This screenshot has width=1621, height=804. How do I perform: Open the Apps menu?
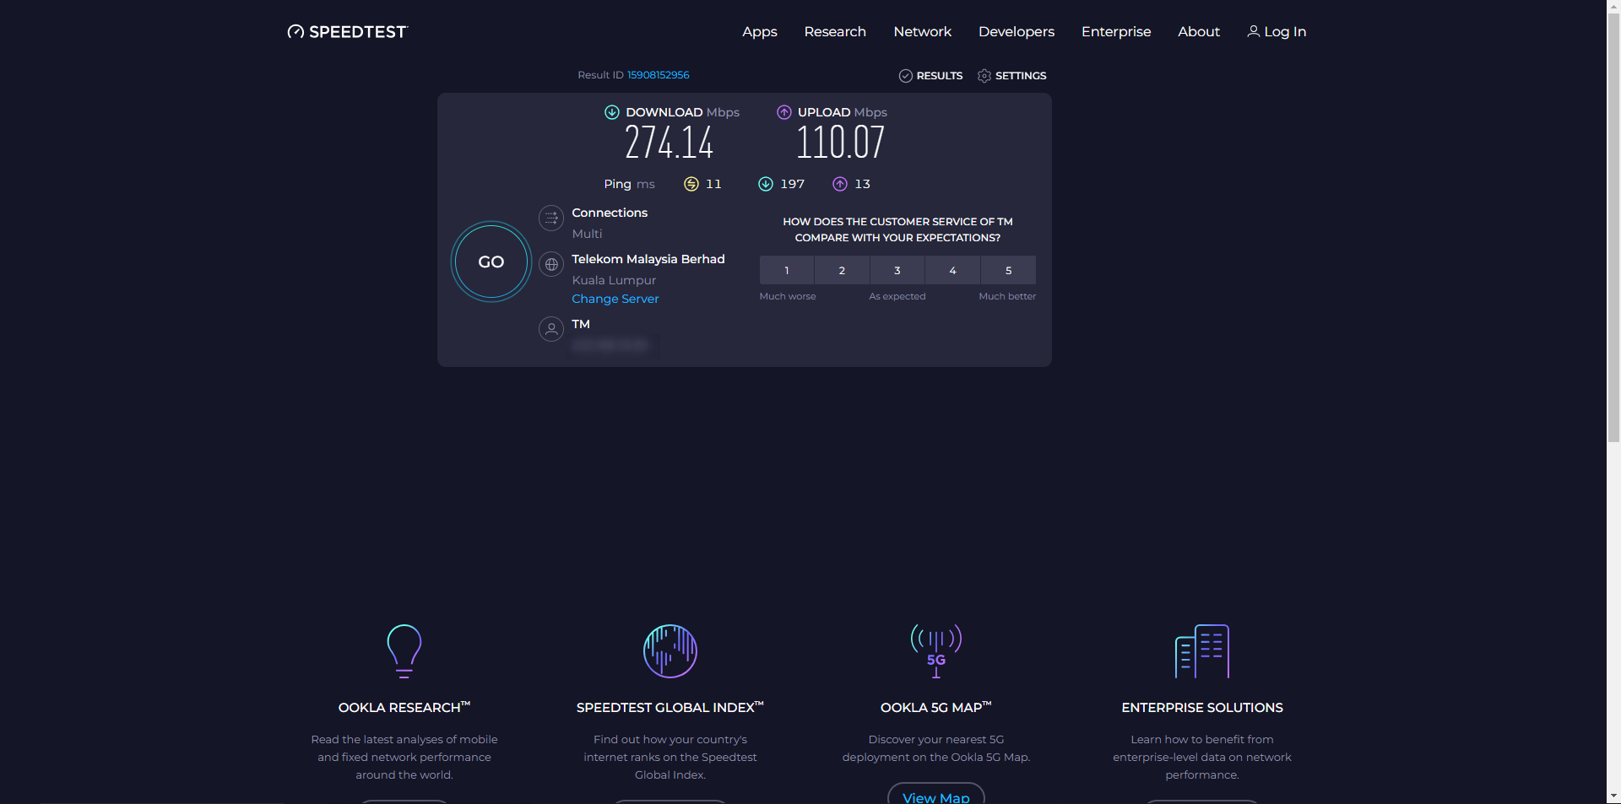pos(760,32)
